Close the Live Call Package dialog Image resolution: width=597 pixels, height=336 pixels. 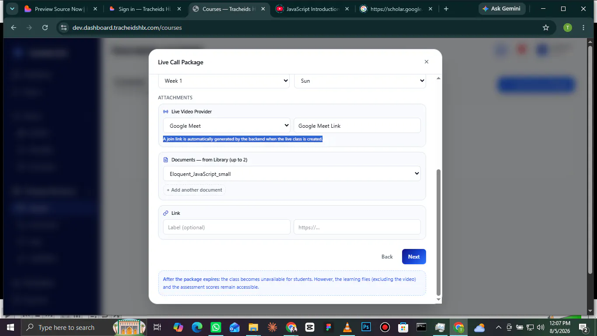(427, 62)
